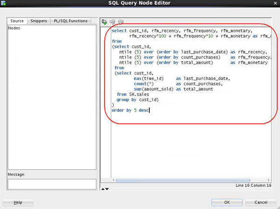Click the ntile line ending with rfm_recency
Screen dimensions: 280x209
[193, 52]
